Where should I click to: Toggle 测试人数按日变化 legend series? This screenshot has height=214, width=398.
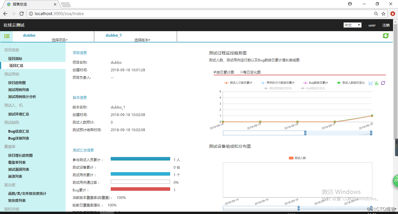coord(351,83)
